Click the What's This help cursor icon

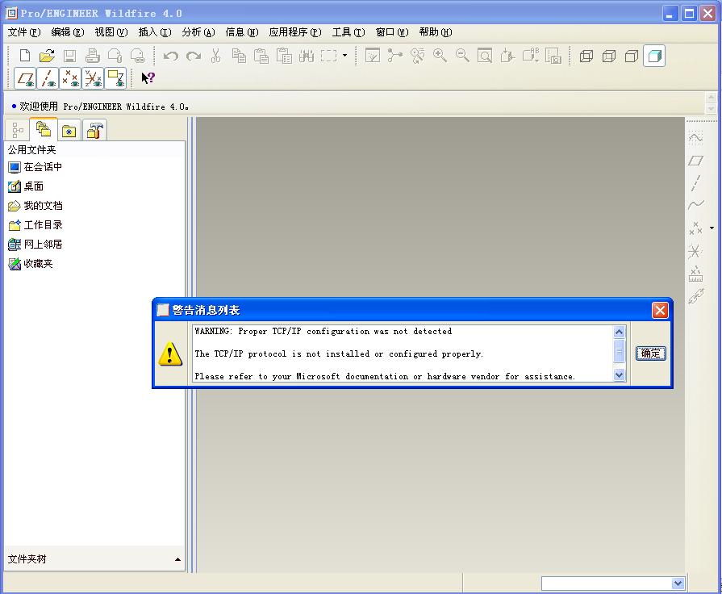[148, 77]
